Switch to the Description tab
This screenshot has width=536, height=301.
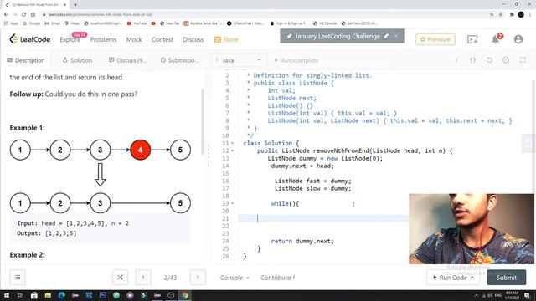tap(26, 60)
